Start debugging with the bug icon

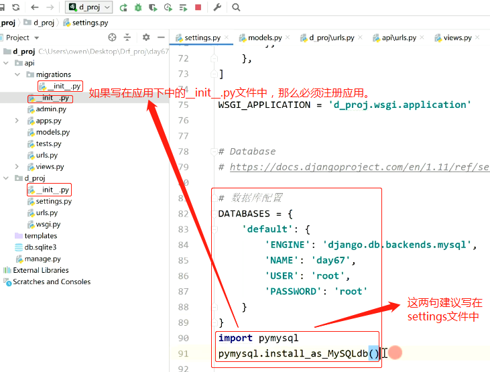coord(138,7)
